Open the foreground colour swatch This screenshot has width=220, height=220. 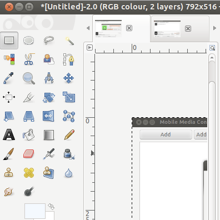(35, 211)
